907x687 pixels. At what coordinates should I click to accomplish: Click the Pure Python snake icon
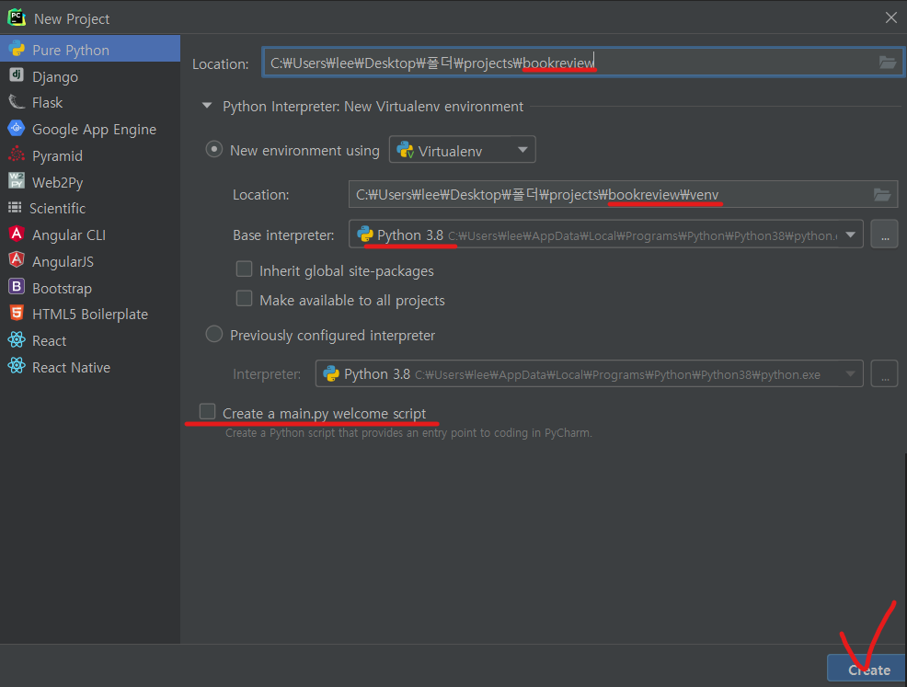tap(17, 49)
